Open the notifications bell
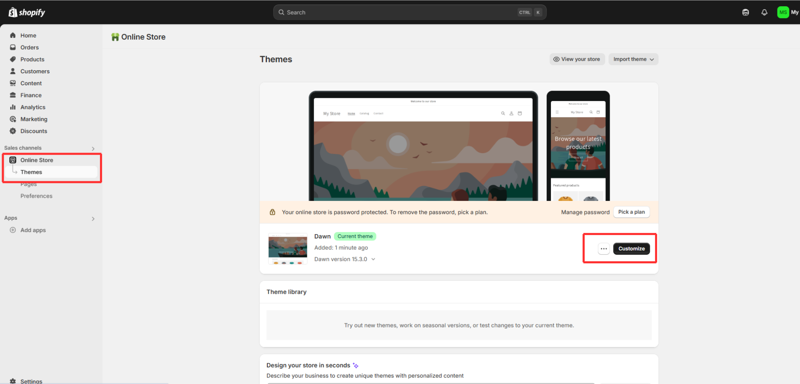The image size is (800, 384). [x=765, y=12]
